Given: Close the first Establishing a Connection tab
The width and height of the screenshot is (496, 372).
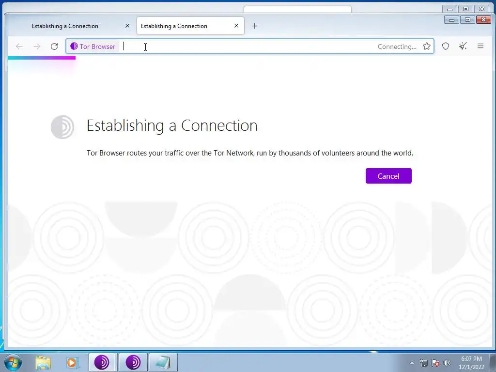Looking at the screenshot, I should click(x=127, y=26).
